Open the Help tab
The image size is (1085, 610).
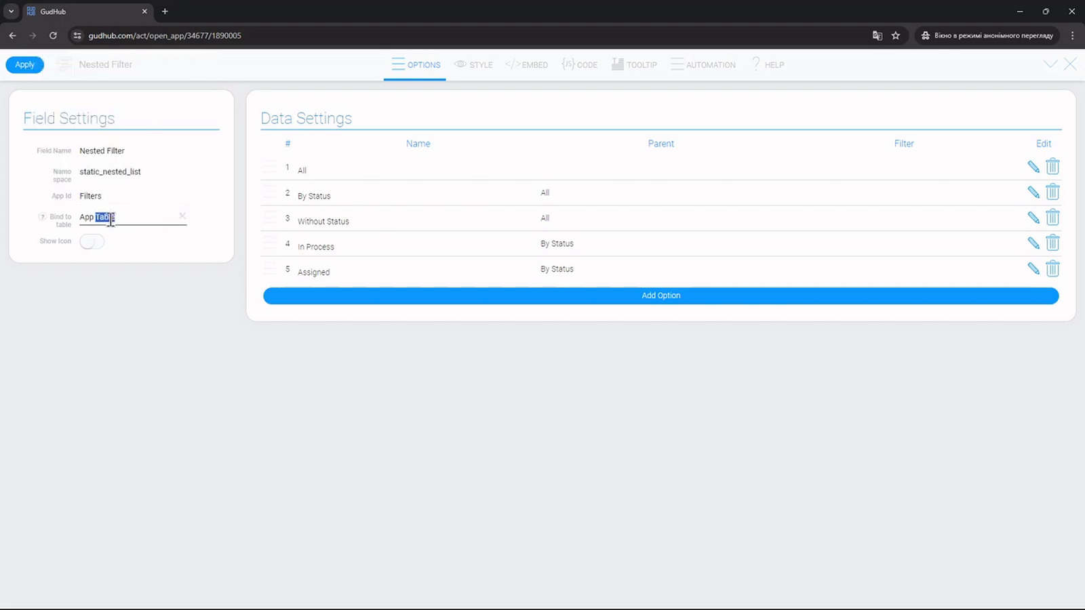click(767, 64)
